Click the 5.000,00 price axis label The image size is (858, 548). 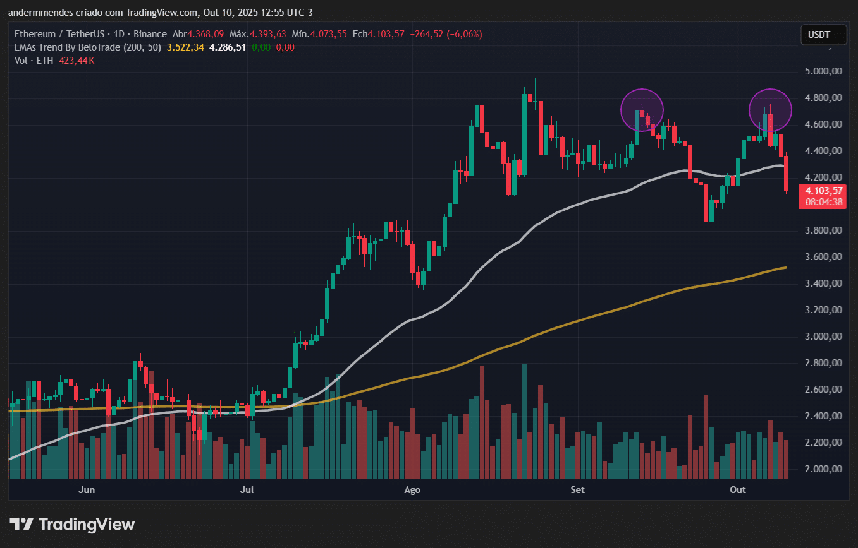pyautogui.click(x=823, y=71)
